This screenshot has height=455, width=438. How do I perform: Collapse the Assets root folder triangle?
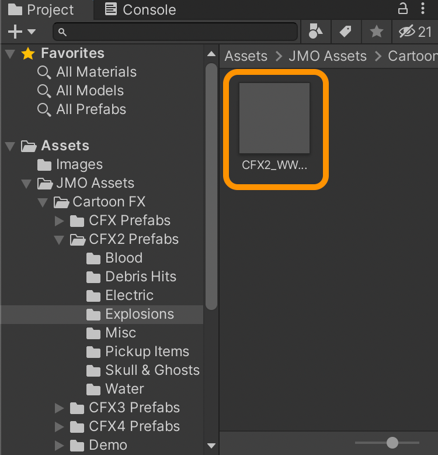tap(10, 146)
